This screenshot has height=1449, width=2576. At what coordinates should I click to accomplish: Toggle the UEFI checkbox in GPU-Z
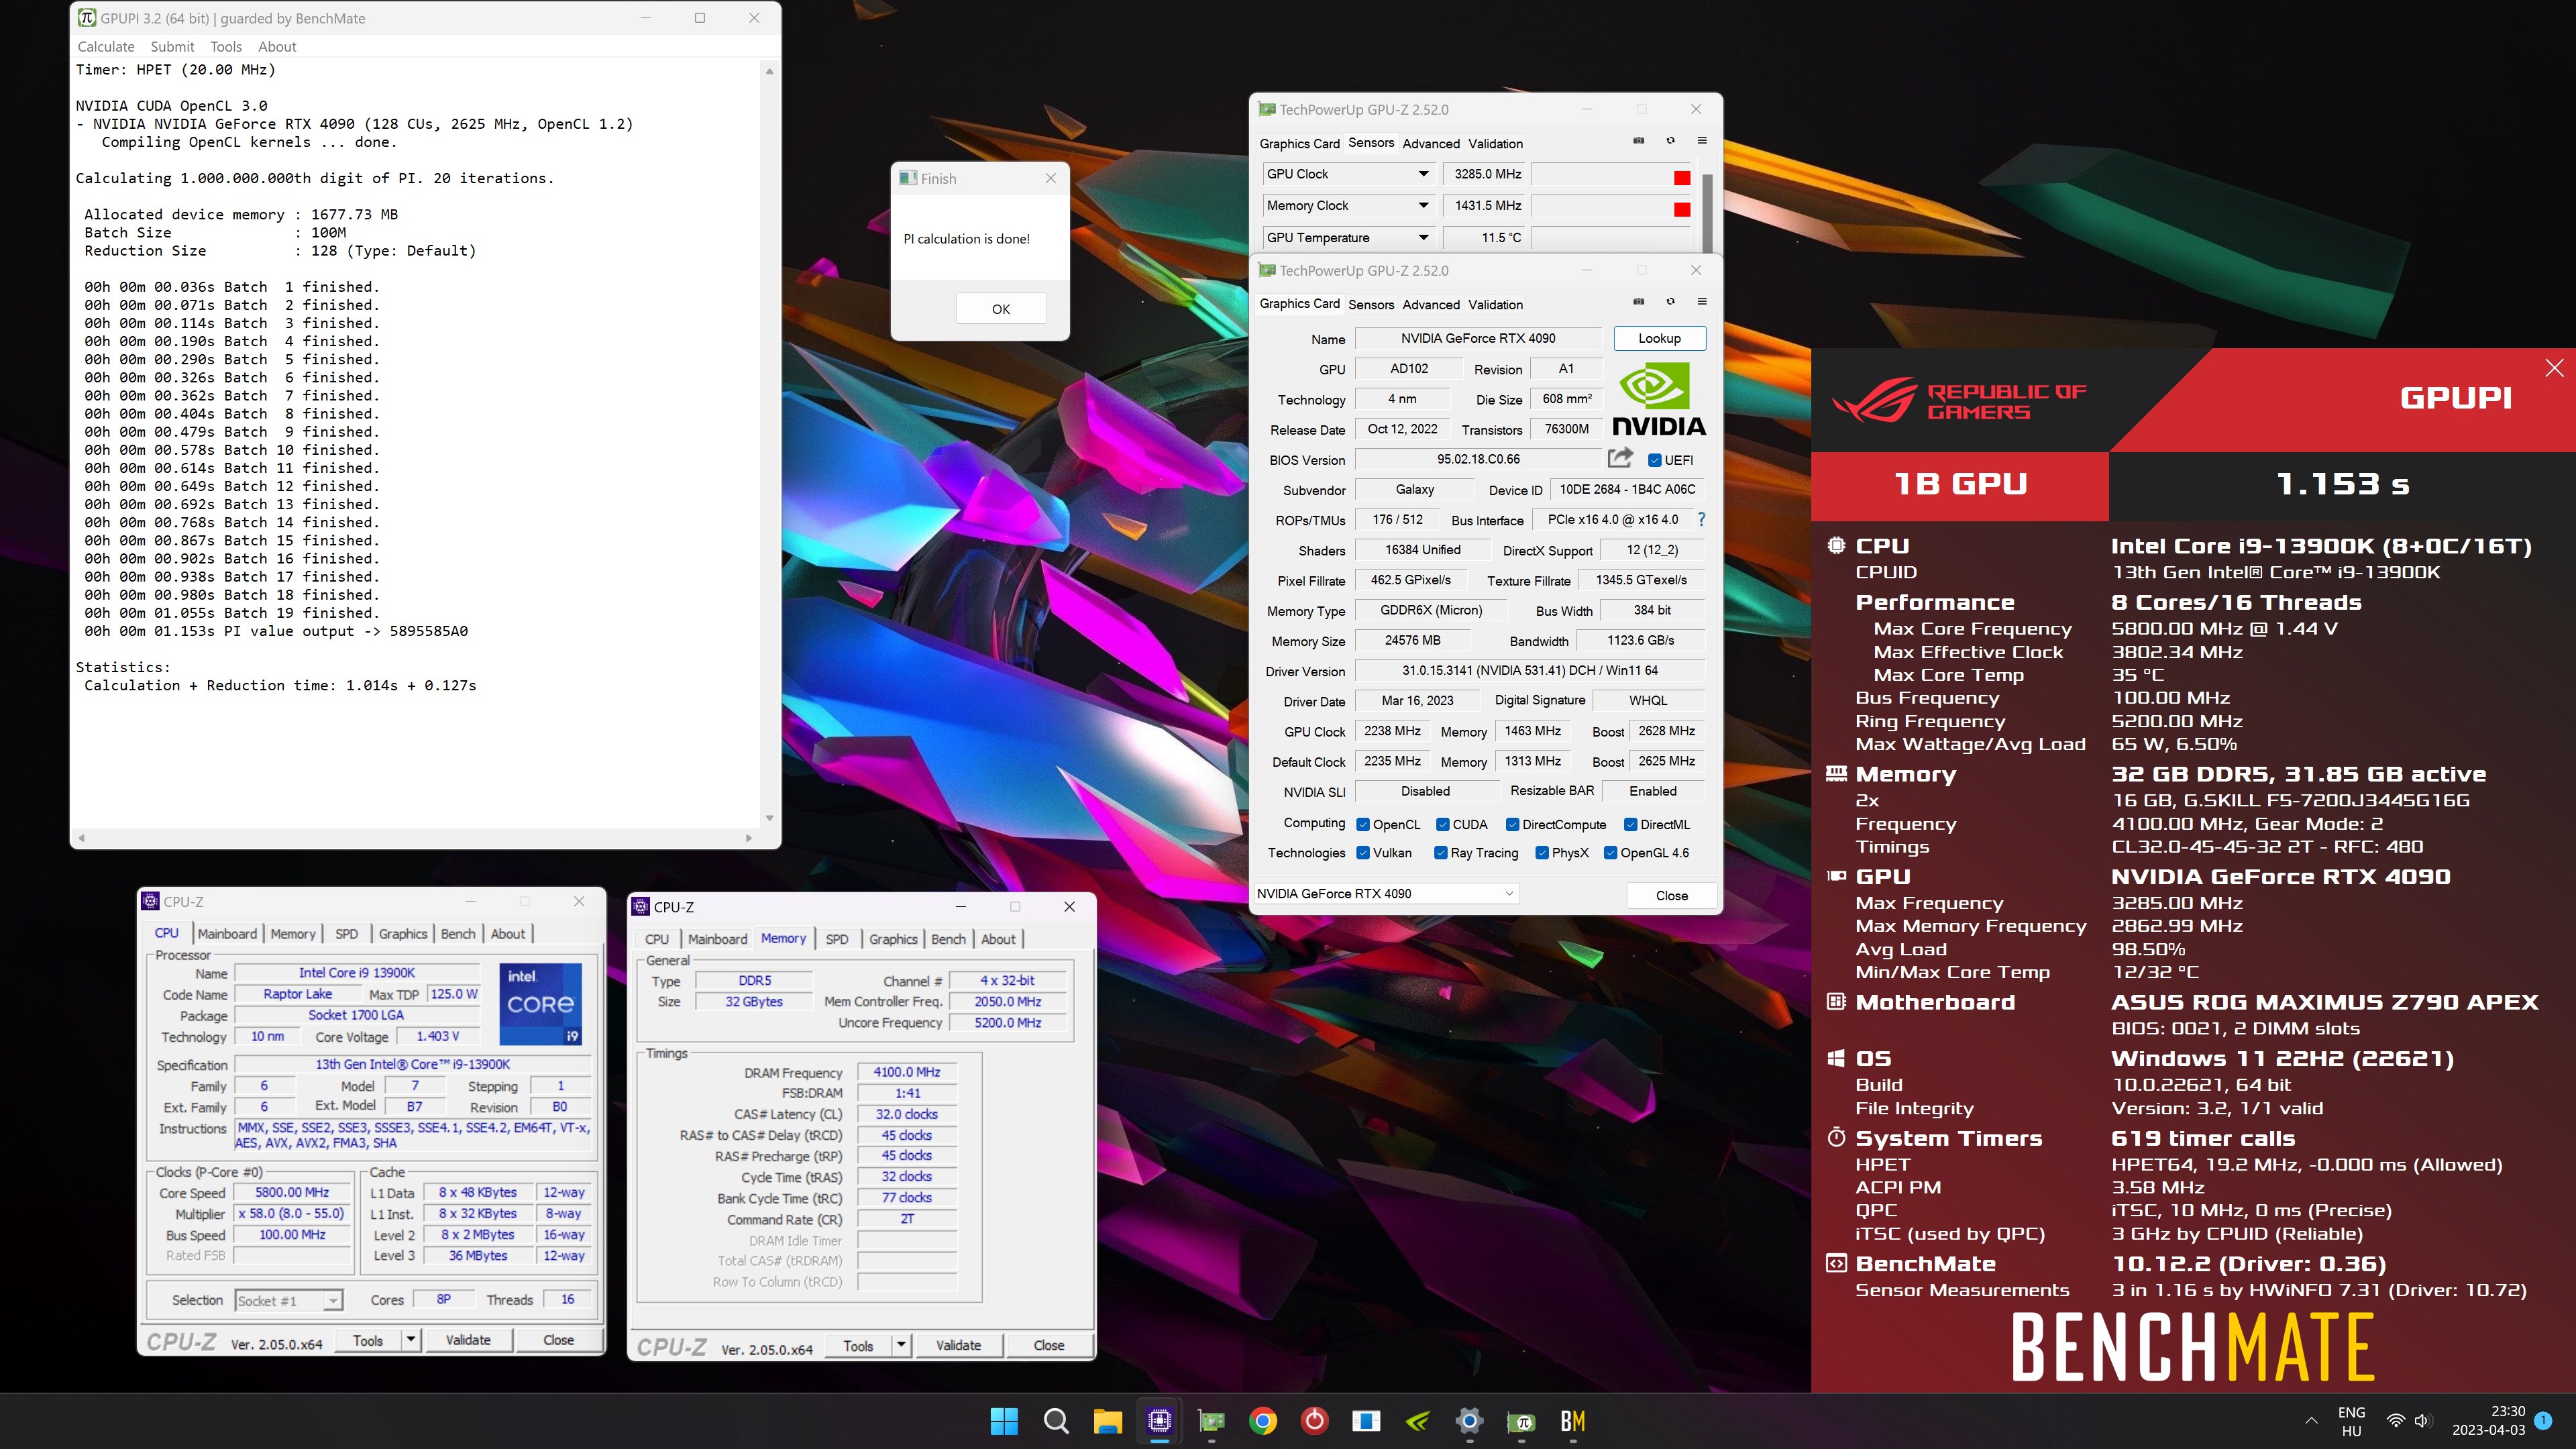(x=1654, y=460)
